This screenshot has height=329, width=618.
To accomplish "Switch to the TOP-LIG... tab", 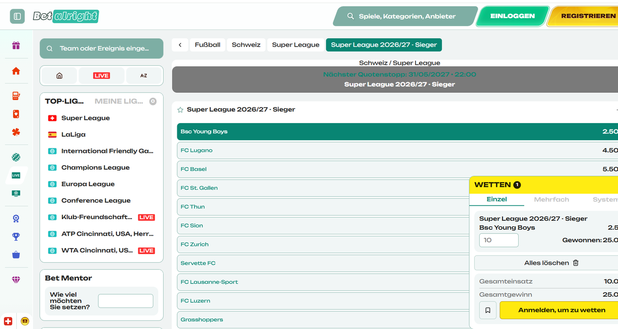I will (64, 101).
